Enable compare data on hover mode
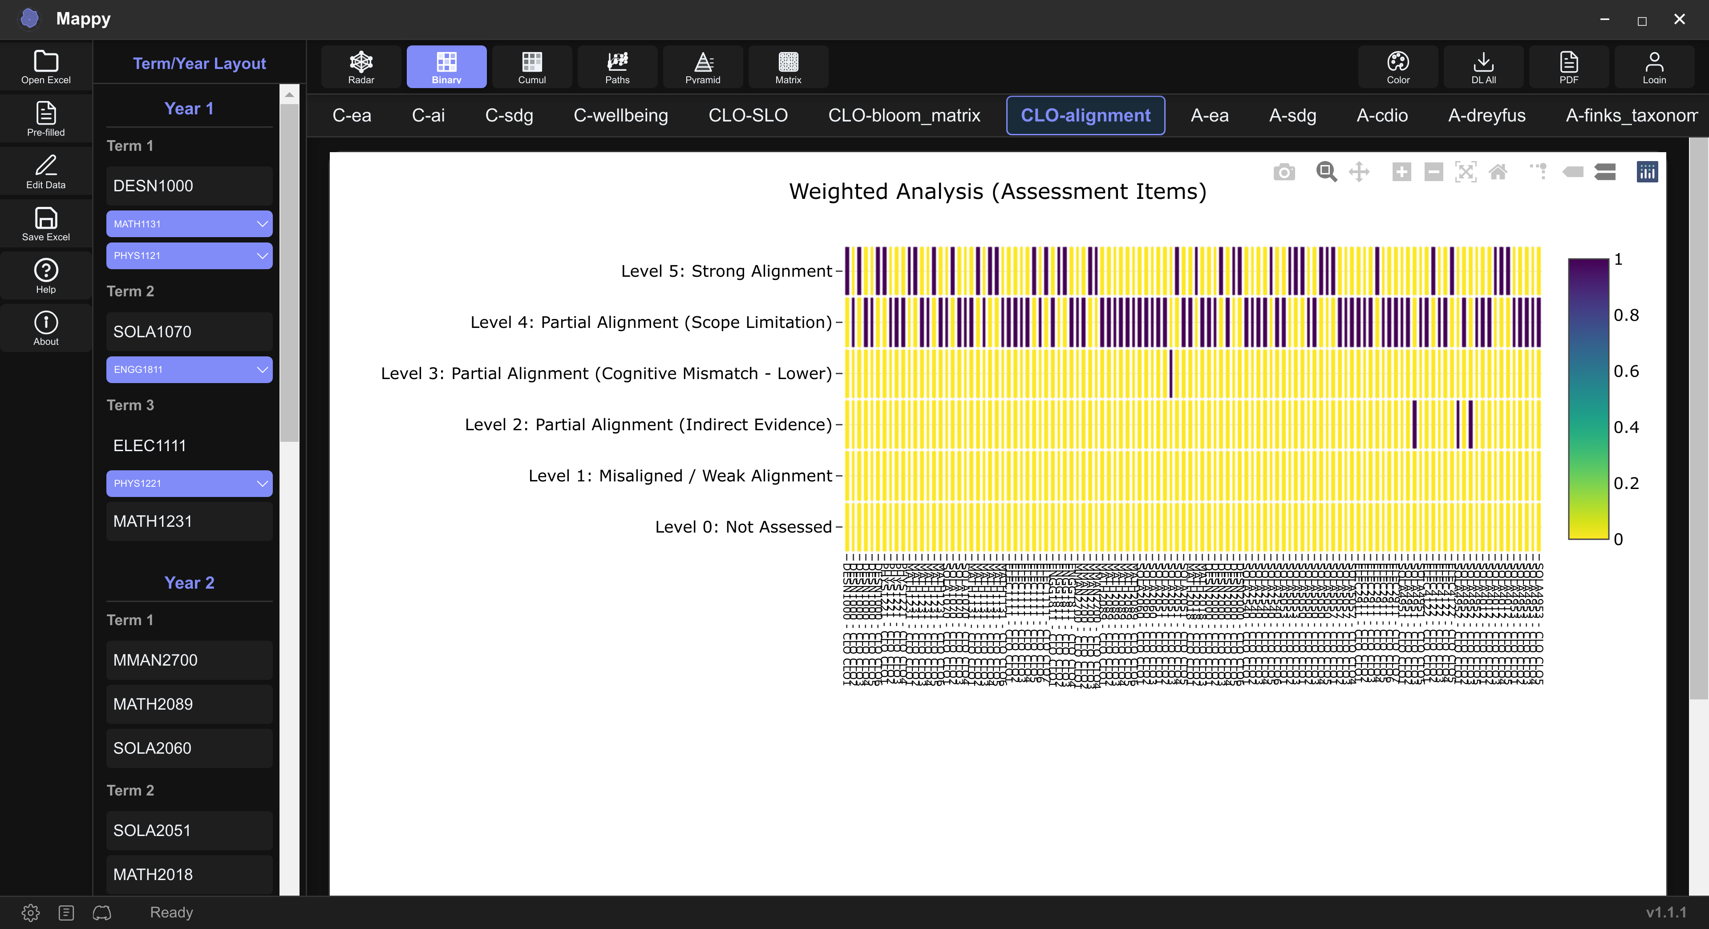 (x=1605, y=172)
